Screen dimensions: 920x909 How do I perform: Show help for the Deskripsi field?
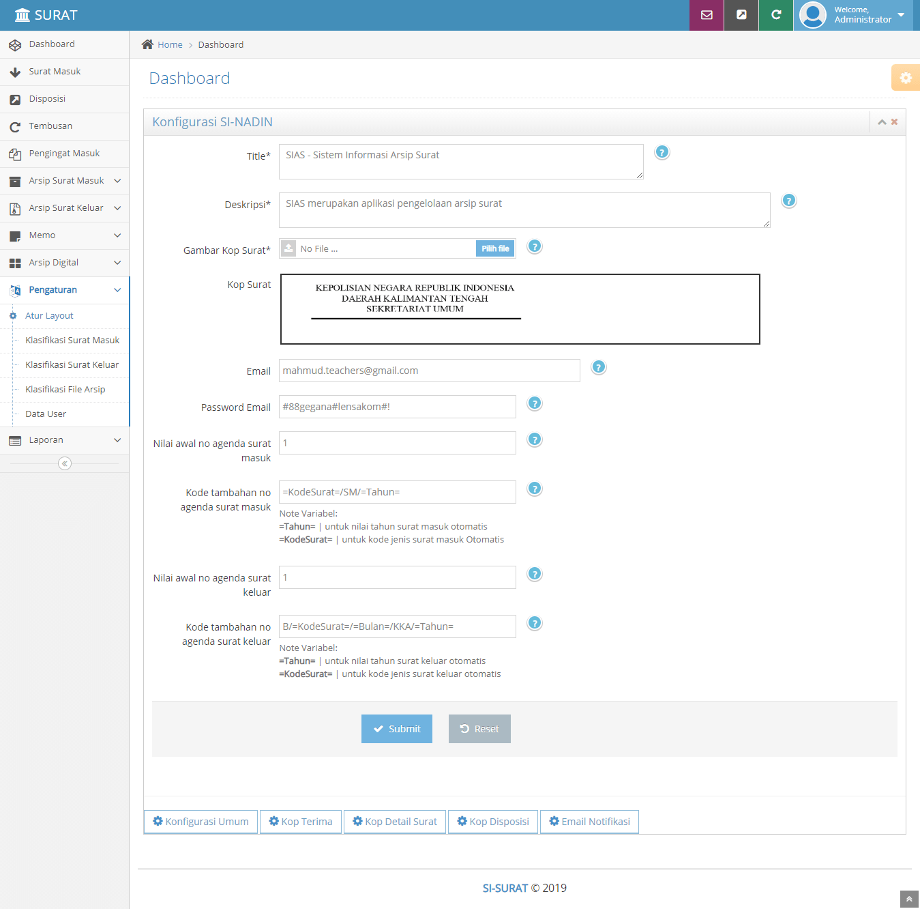point(788,201)
